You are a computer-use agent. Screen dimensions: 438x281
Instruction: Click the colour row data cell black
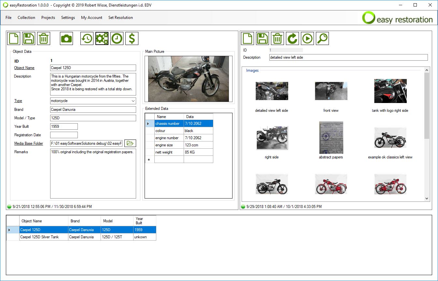[198, 131]
